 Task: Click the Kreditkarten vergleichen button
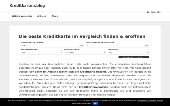coord(134,57)
